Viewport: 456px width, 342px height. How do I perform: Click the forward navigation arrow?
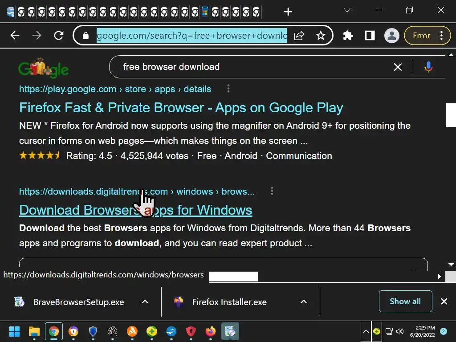tap(37, 36)
